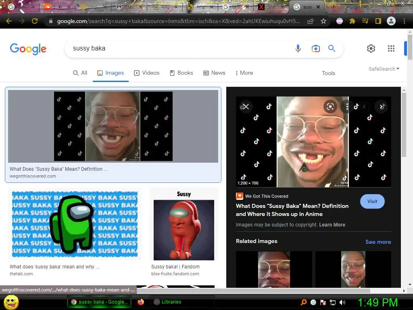This screenshot has height=310, width=413.
Task: Click 'What does 'sussy baka' mean and why' caption
Action: (x=54, y=266)
